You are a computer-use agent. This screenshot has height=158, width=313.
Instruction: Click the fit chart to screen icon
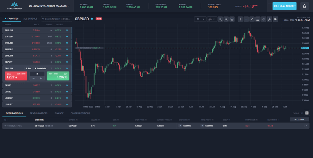[x=232, y=19]
